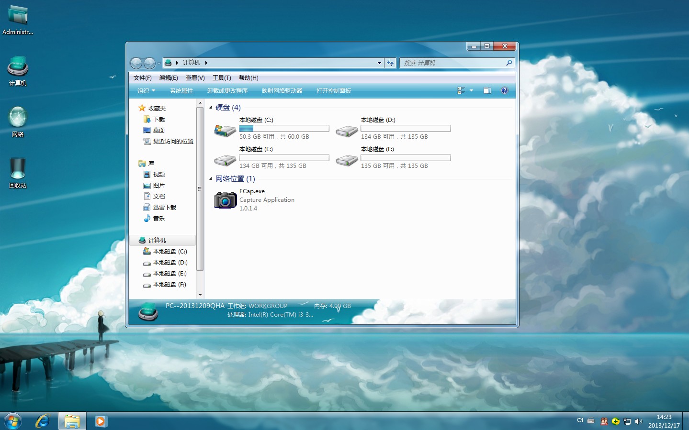The width and height of the screenshot is (689, 430).
Task: Open the 文件(F) menu
Action: (142, 78)
